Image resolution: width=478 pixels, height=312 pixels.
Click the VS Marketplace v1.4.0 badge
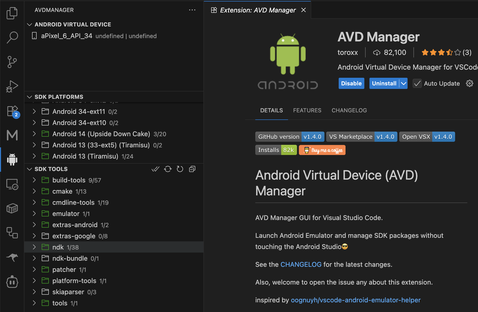(362, 137)
